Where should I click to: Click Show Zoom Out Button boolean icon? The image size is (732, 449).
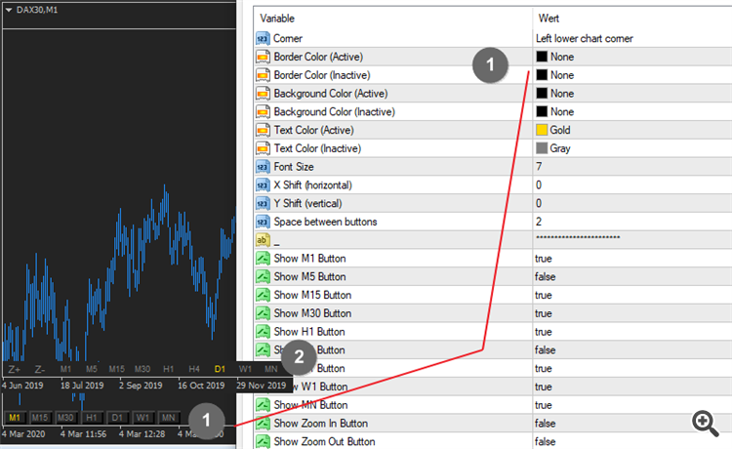[x=263, y=441]
